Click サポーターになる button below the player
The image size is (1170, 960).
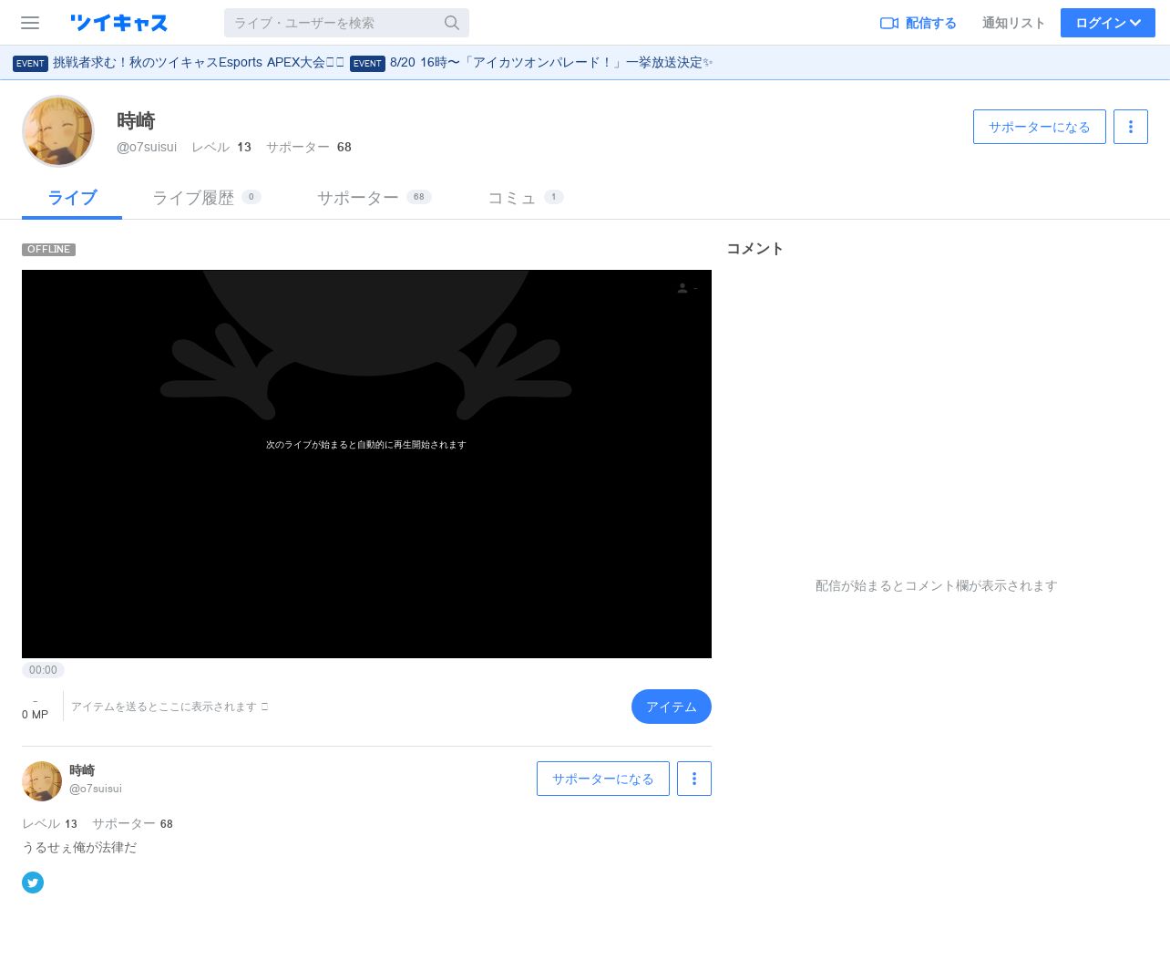[603, 779]
